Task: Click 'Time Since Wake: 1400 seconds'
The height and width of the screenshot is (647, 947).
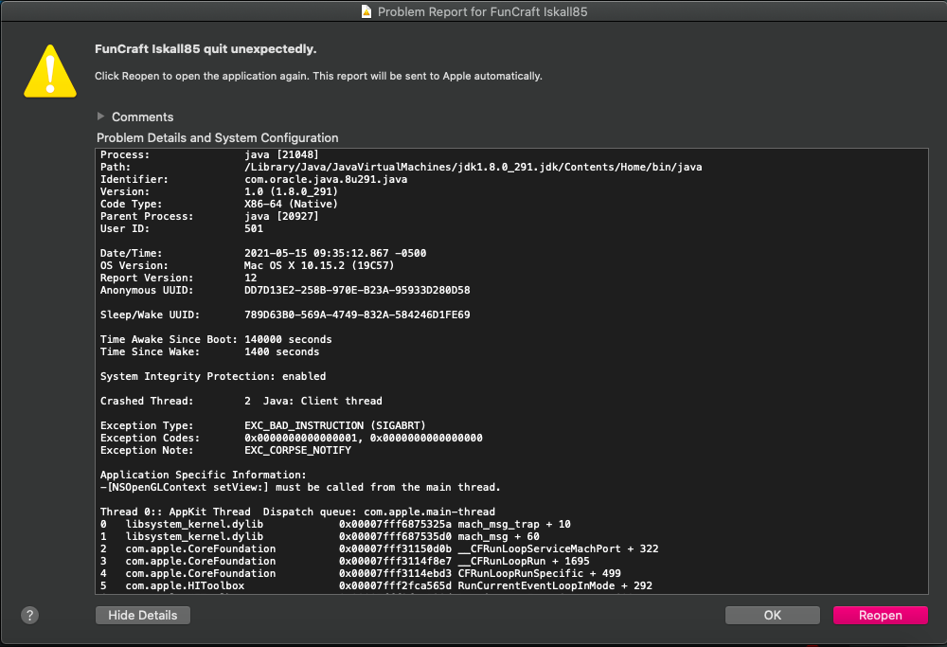Action: [x=209, y=351]
